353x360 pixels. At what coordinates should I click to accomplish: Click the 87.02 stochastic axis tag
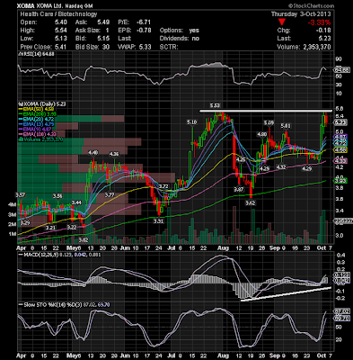pyautogui.click(x=341, y=311)
